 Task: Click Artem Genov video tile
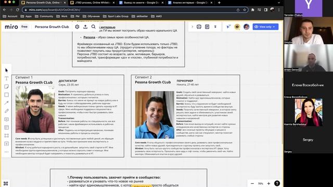(x=309, y=58)
